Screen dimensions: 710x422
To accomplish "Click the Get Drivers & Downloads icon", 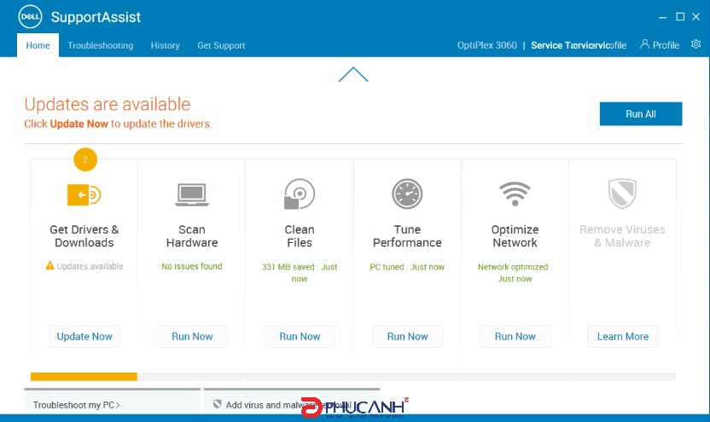I will 84,195.
